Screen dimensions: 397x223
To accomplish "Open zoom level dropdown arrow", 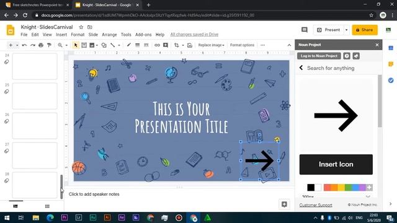I will [66, 45].
